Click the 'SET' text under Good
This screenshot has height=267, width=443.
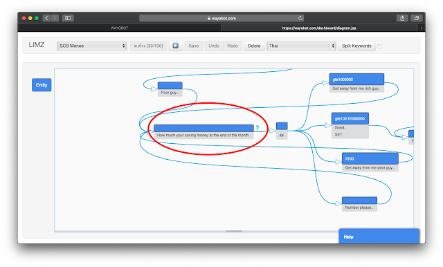click(338, 135)
